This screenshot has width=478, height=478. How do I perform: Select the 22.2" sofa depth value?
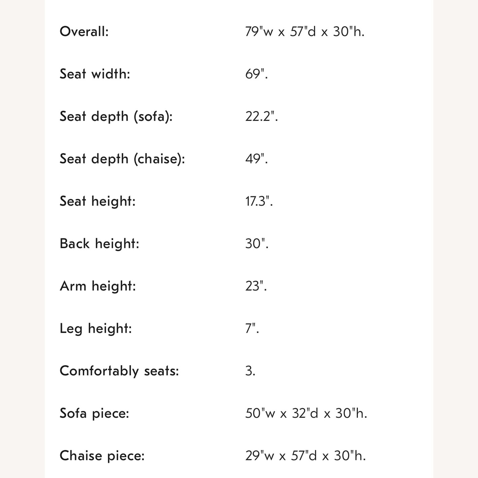262,116
